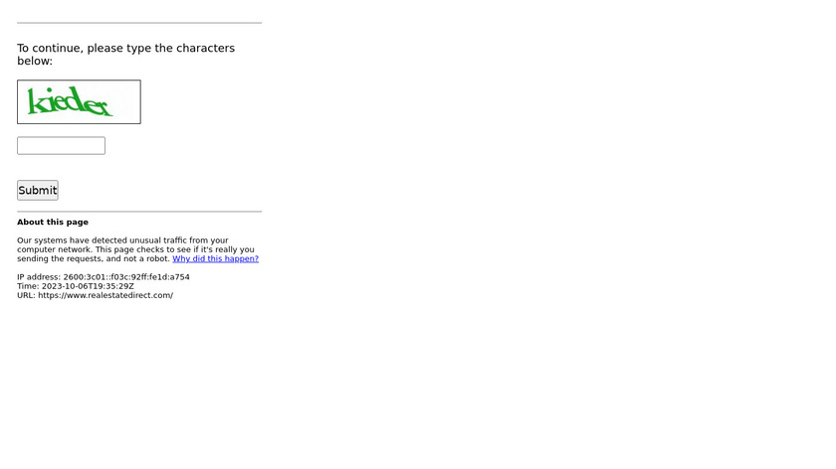Open the "Why did this happen?" link

click(x=215, y=258)
